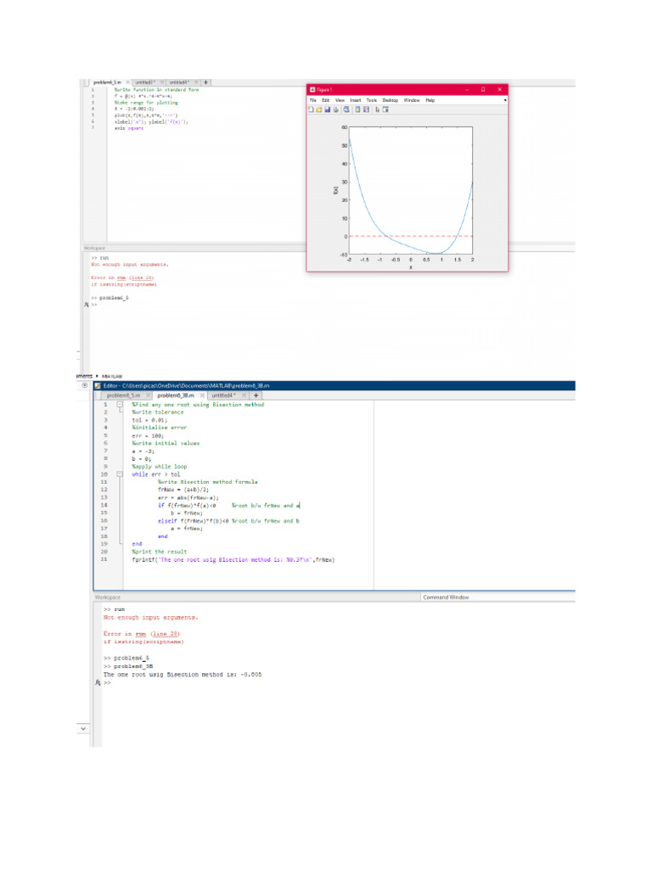This screenshot has width=652, height=869.
Task: Click code line 'a = -2;' in lower editor
Action: click(143, 451)
